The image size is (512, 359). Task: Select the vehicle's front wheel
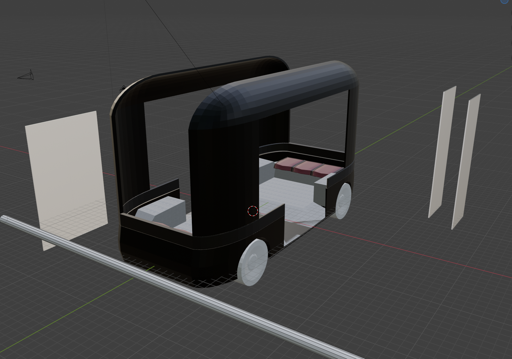[x=253, y=262]
